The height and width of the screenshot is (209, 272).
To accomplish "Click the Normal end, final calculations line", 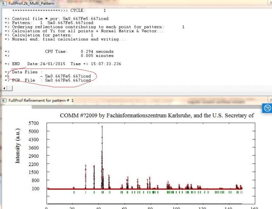I will click(x=68, y=39).
